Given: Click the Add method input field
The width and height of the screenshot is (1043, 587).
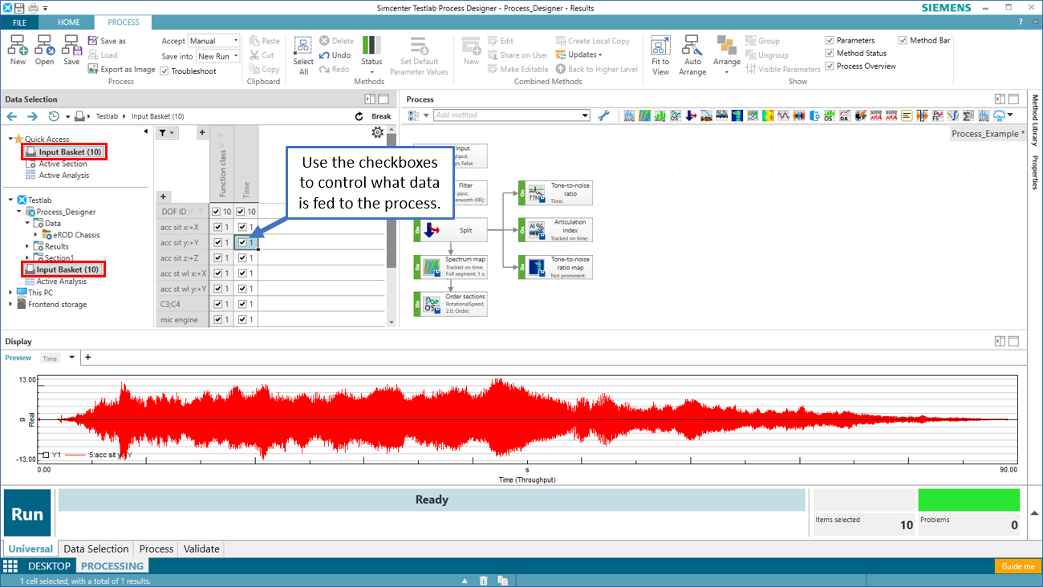Looking at the screenshot, I should [511, 115].
